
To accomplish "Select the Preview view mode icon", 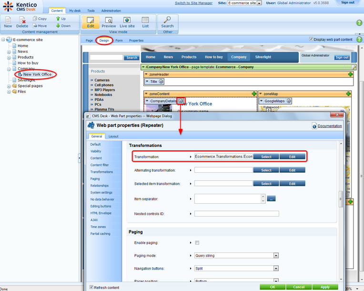I will 109,20.
